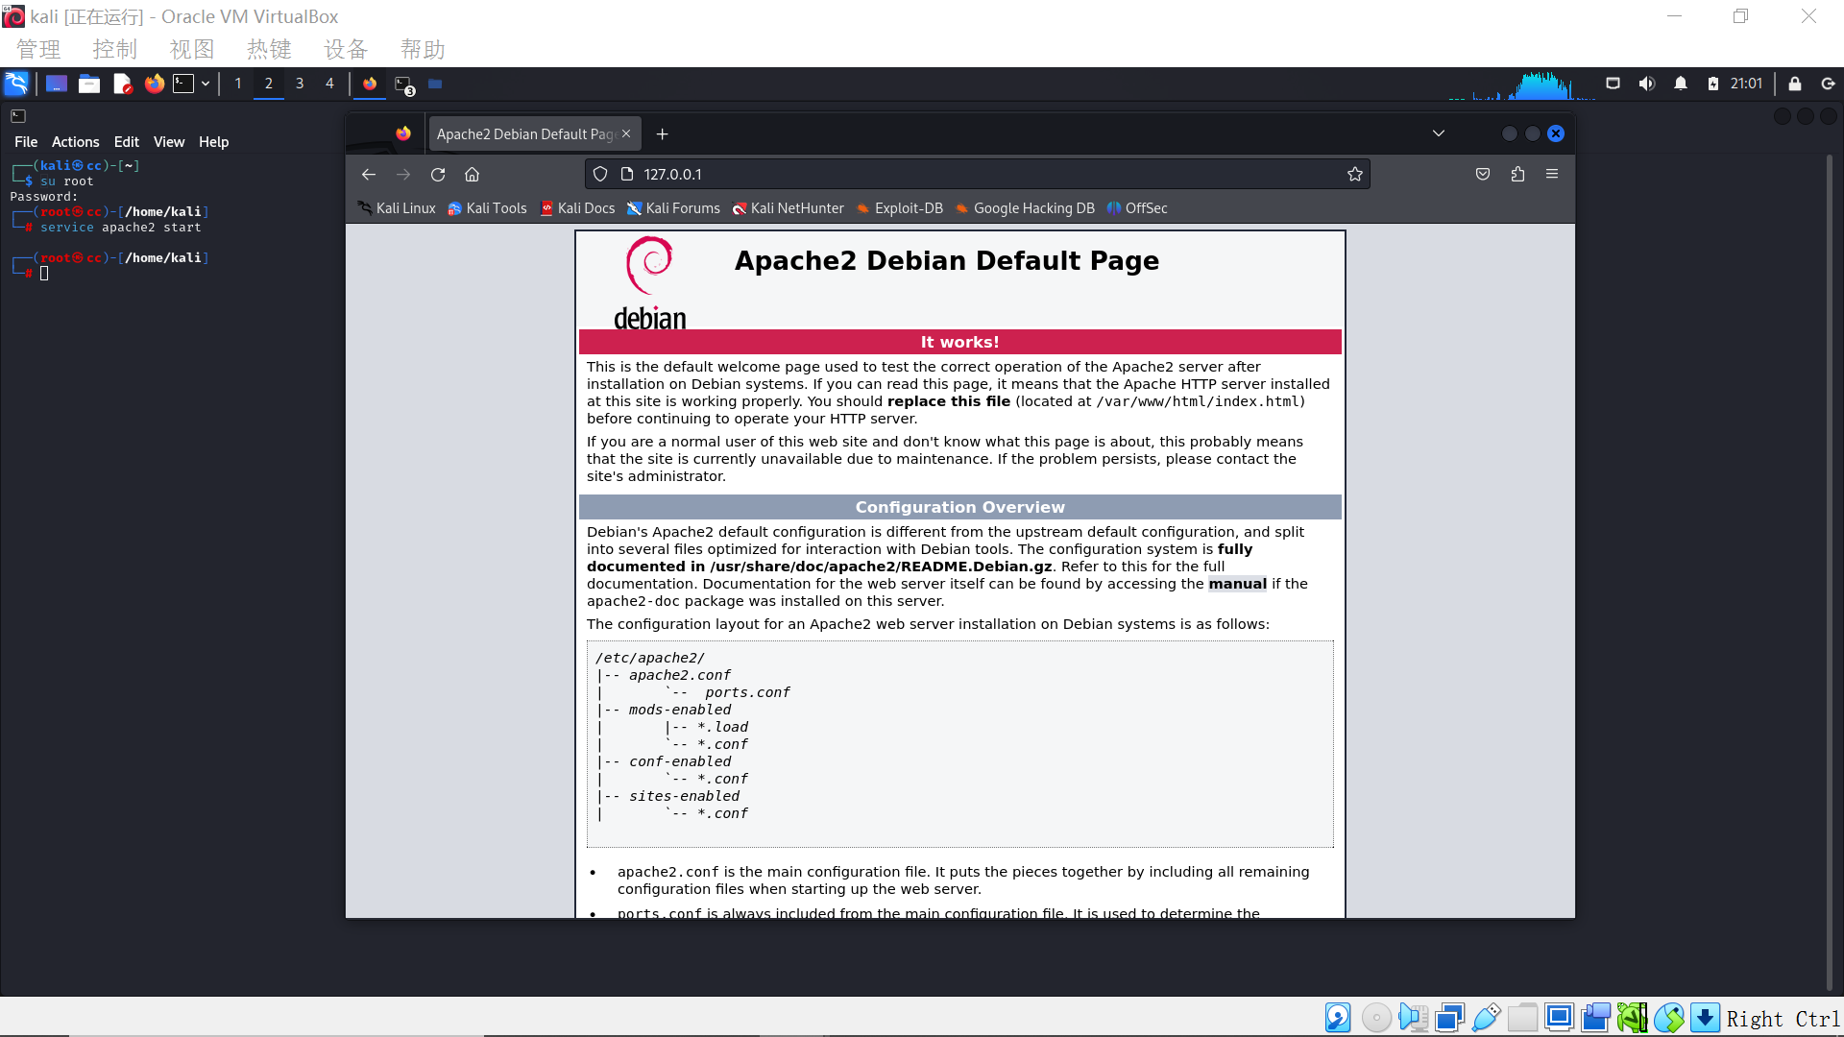1844x1037 pixels.
Task: Open the network connection tray icon
Action: tap(1613, 84)
